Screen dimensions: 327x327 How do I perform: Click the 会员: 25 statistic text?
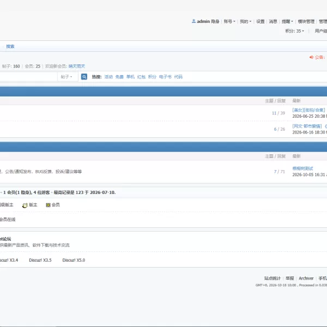(x=33, y=66)
